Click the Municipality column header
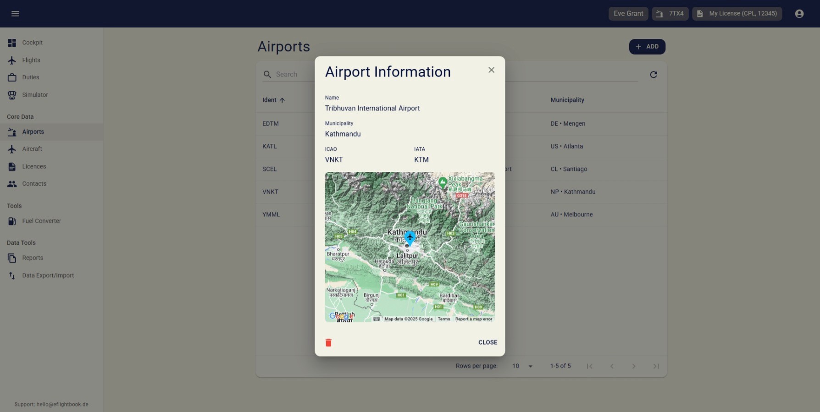This screenshot has height=412, width=820. 567,100
